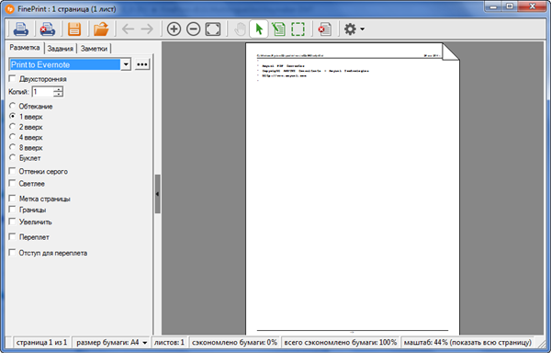Image resolution: width=551 pixels, height=353 pixels.
Task: Click the Копий number field
Action: [x=42, y=92]
